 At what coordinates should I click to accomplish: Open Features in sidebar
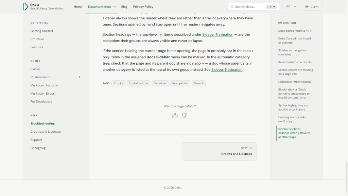(37, 47)
